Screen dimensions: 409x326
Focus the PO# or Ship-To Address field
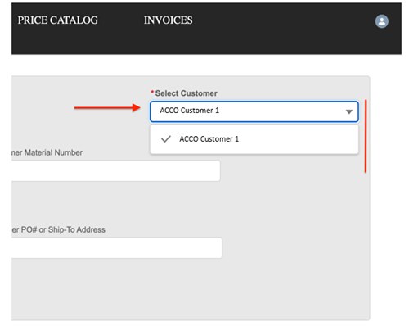coord(117,247)
